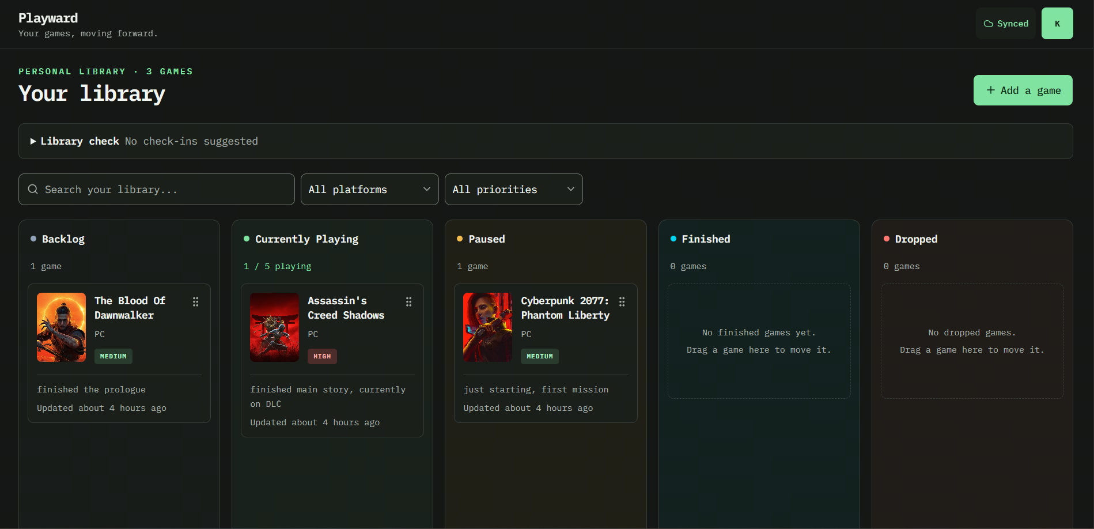
Task: Click the Add a game button
Action: (1023, 90)
